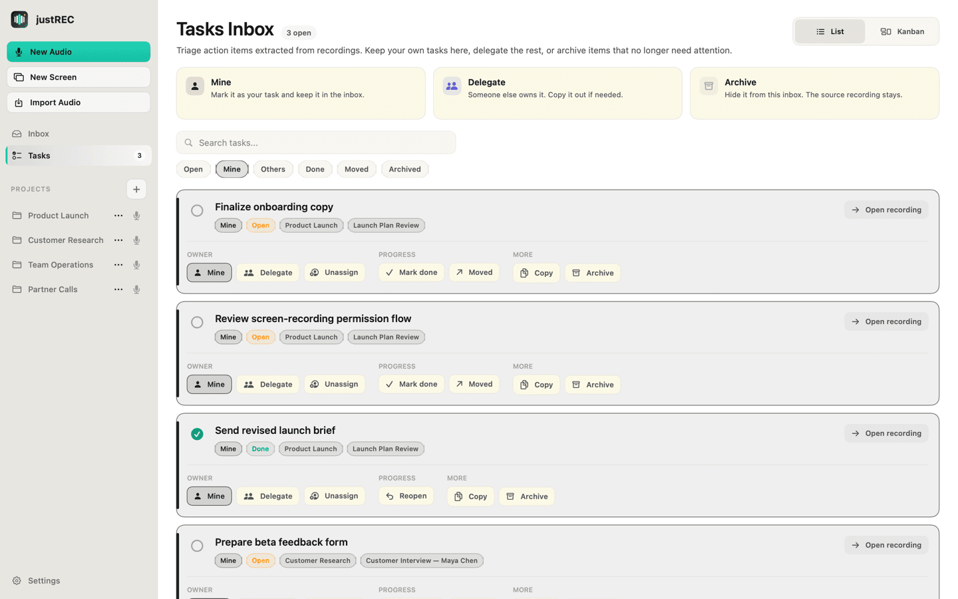Open recording for Review screen-recording permission flow
This screenshot has width=958, height=599.
click(887, 321)
